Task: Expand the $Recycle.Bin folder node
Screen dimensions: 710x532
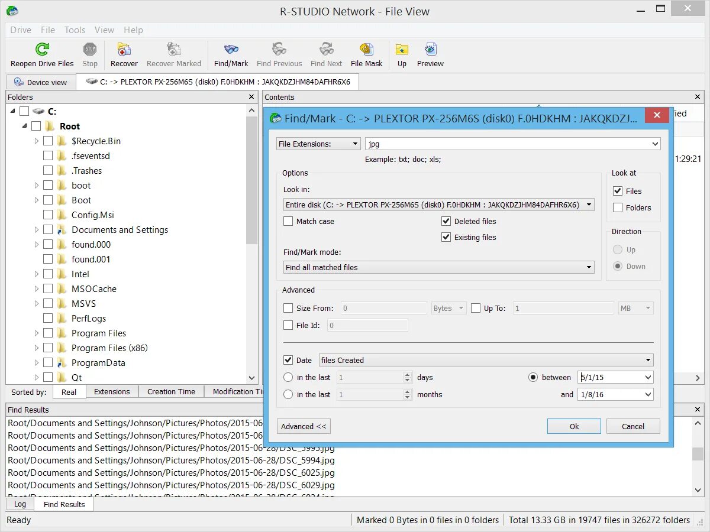Action: click(x=37, y=141)
